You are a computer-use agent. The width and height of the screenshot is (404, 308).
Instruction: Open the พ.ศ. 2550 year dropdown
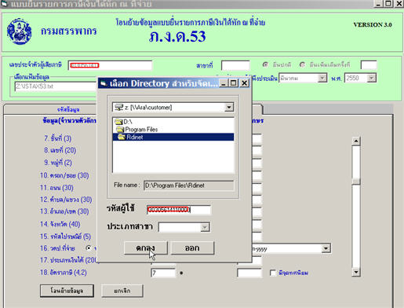click(371, 78)
